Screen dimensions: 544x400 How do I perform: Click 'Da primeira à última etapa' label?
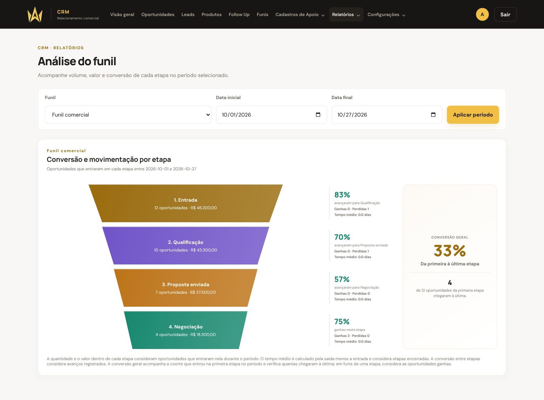click(449, 264)
